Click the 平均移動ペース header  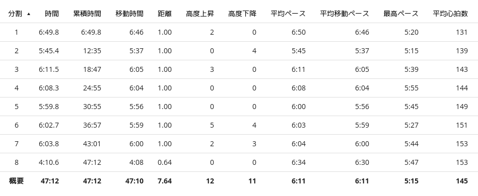(345, 14)
